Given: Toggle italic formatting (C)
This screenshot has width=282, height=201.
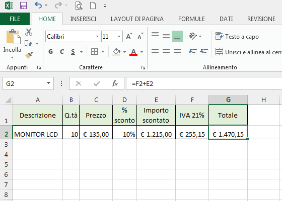Looking at the screenshot, I should click(x=62, y=52).
